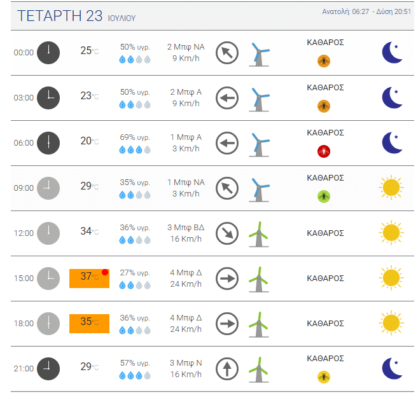Click the red mosquito icon at 06:00
The width and height of the screenshot is (418, 393).
[x=324, y=151]
